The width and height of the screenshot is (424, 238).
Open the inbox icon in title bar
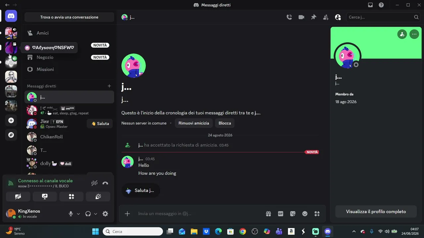(370, 5)
